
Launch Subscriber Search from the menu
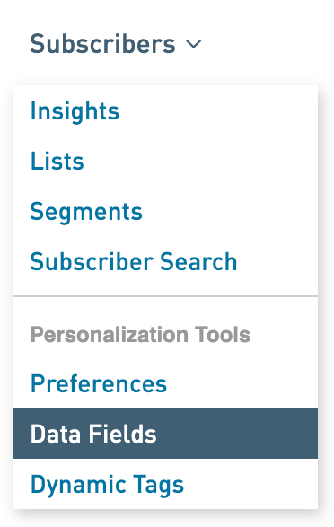(x=134, y=261)
